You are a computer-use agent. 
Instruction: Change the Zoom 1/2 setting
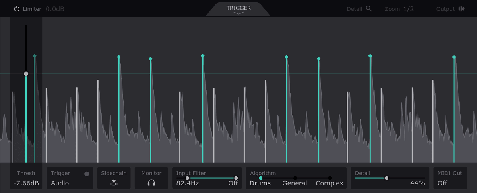pos(408,9)
